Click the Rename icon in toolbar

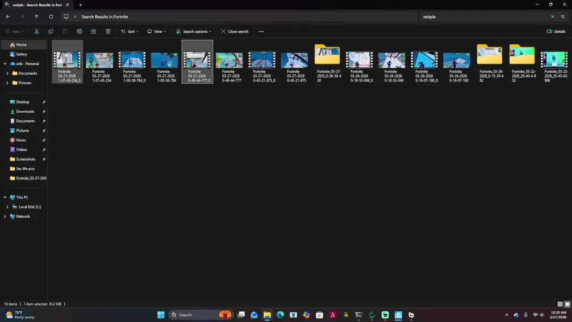tap(80, 31)
